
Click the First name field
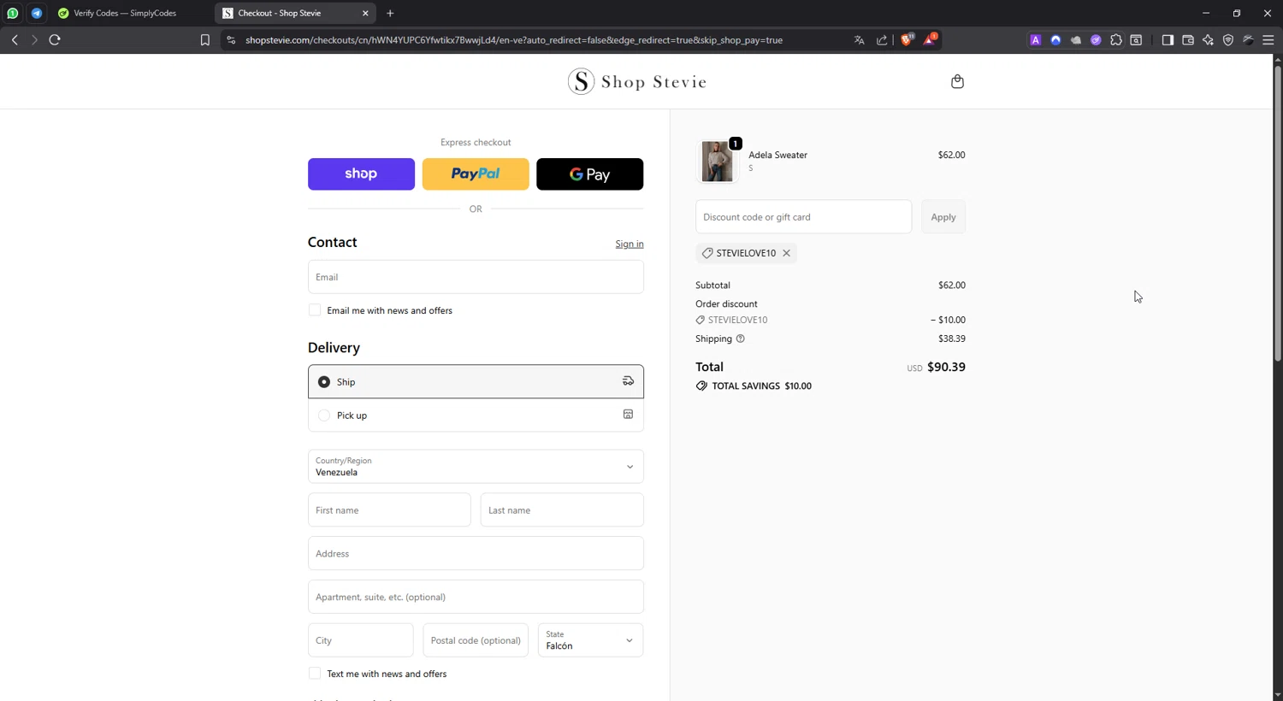(389, 510)
